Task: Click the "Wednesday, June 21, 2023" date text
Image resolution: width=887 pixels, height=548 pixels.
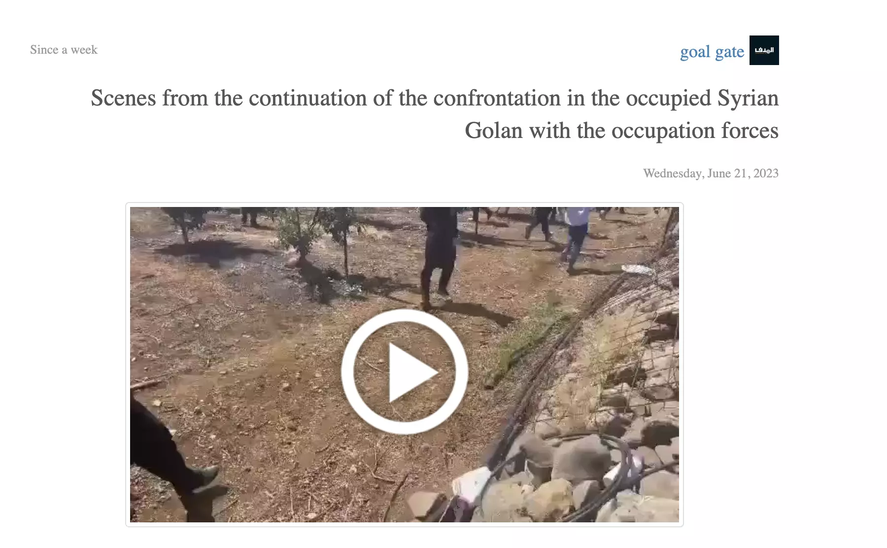Action: [711, 173]
